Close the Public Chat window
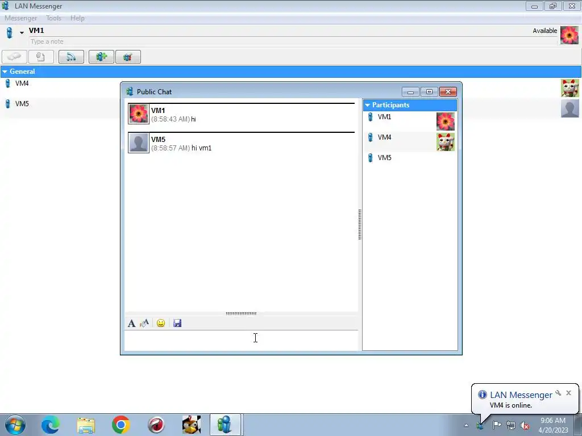 [448, 92]
